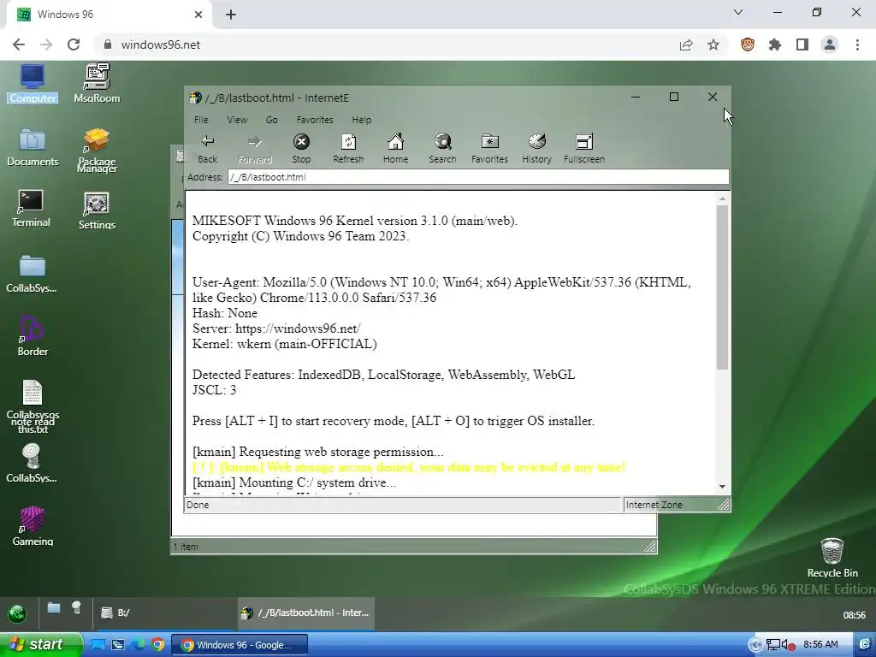Image resolution: width=876 pixels, height=657 pixels.
Task: Switch InternetE to Fullscreen
Action: 583,149
